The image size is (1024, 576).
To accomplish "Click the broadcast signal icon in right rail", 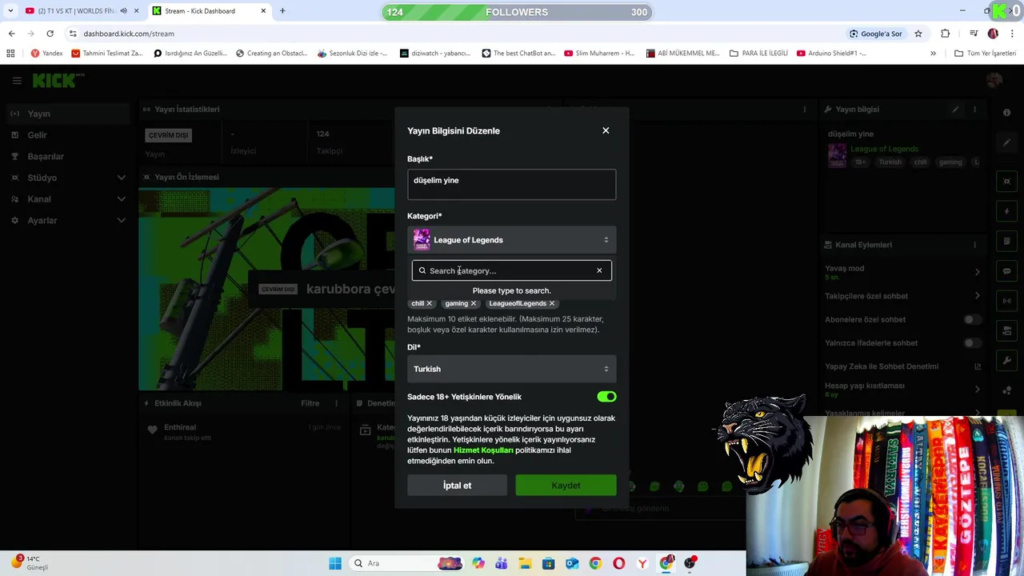I will [x=1006, y=301].
